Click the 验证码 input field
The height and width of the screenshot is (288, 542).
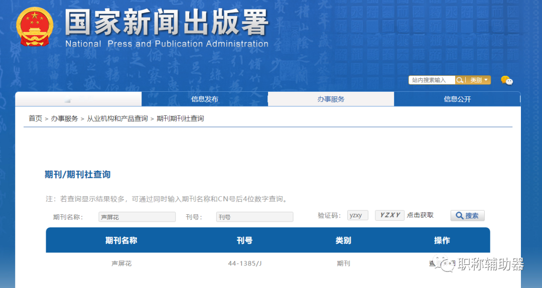coord(357,215)
